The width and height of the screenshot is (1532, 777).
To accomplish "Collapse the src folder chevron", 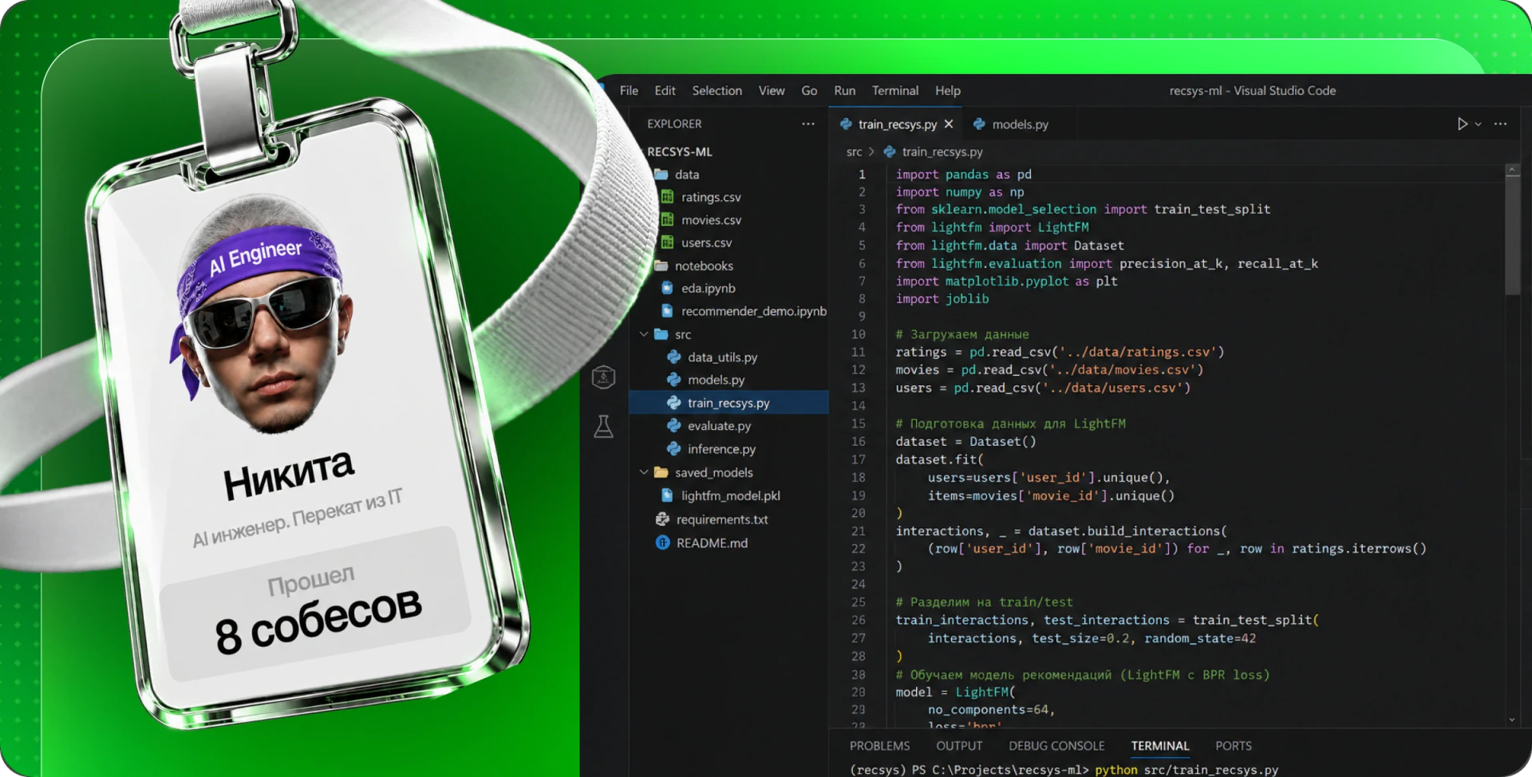I will (644, 334).
